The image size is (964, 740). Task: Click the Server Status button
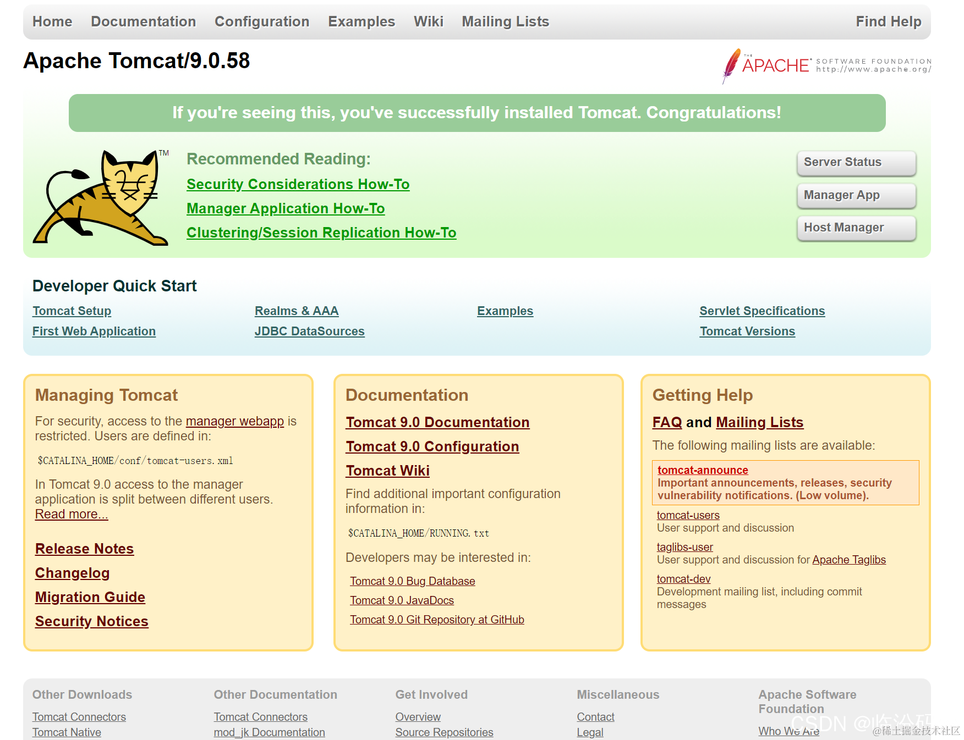(856, 162)
